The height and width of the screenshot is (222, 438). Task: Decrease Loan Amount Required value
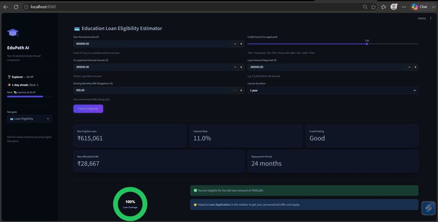(x=409, y=67)
